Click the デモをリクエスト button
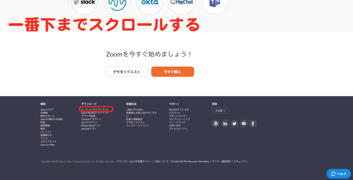The width and height of the screenshot is (353, 180). click(127, 72)
